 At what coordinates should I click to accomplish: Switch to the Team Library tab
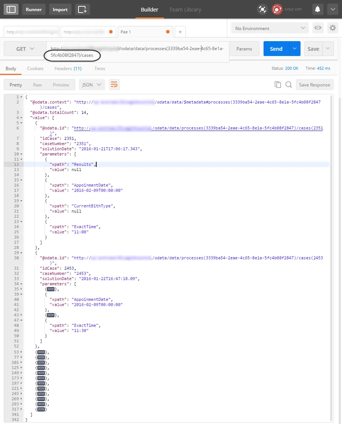click(x=185, y=10)
